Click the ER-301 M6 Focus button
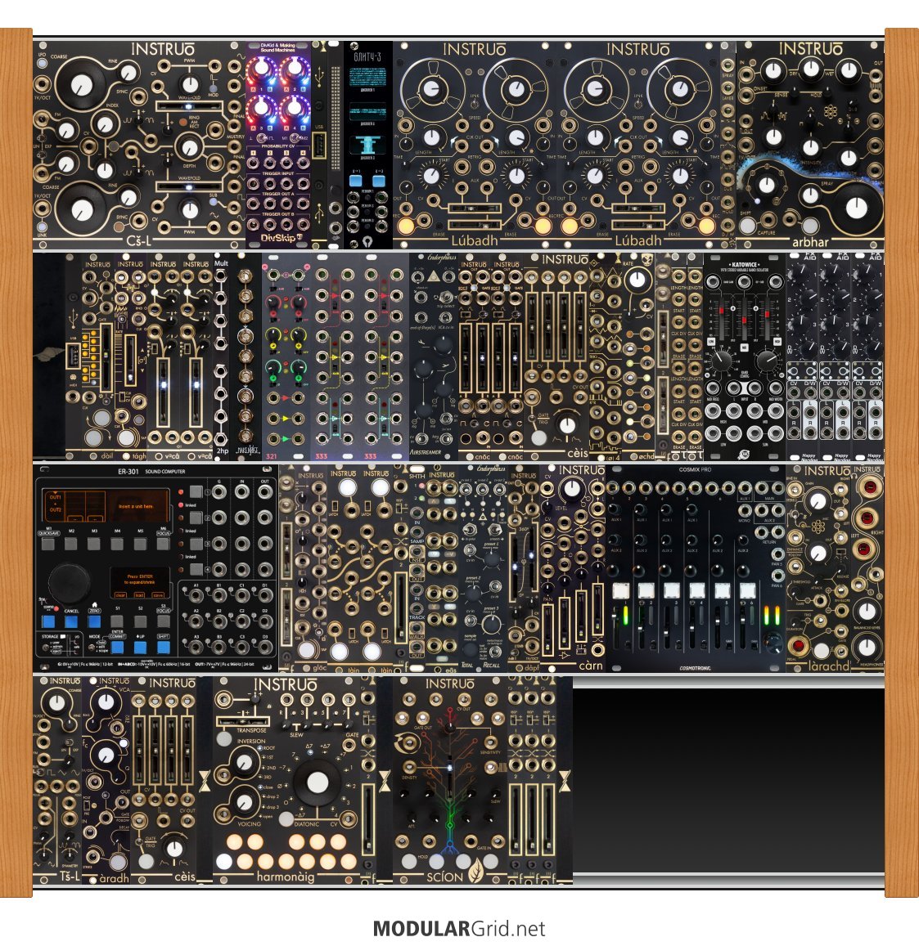 pos(163,544)
